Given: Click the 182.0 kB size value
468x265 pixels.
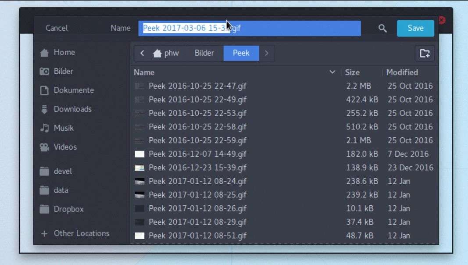Looking at the screenshot, I should click(362, 154).
